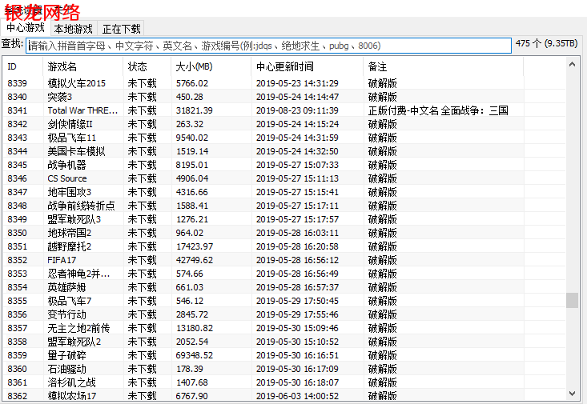This screenshot has width=587, height=404.
Task: Click the size value 69348.52
Action: click(195, 355)
